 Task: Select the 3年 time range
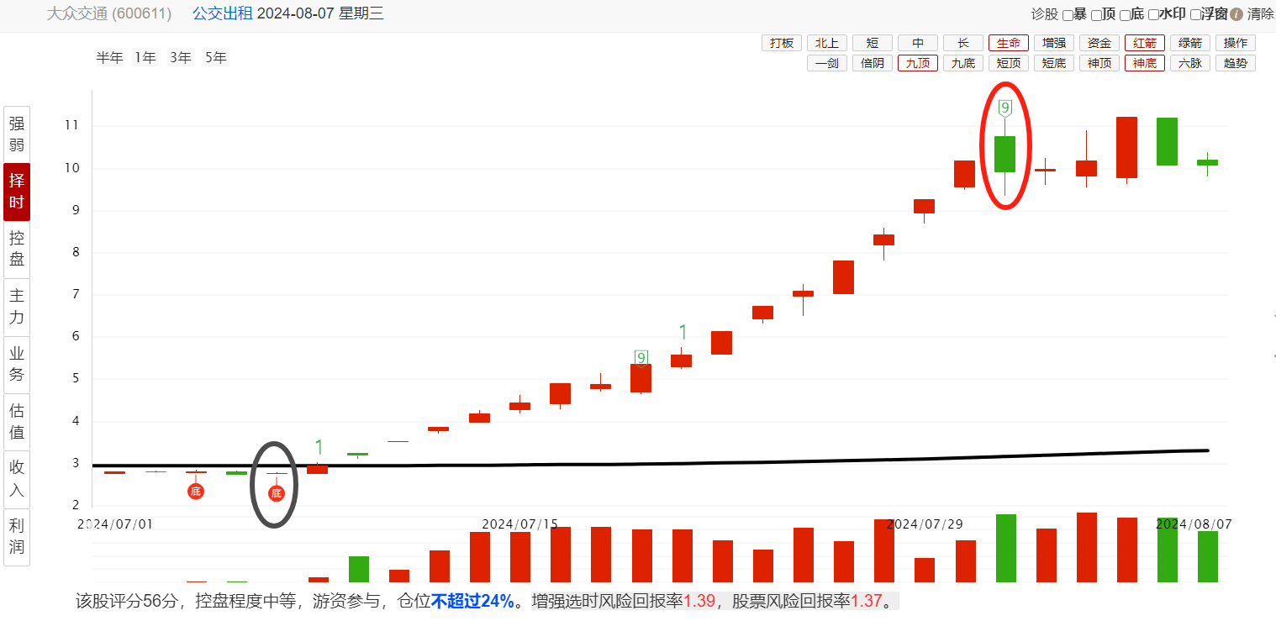pyautogui.click(x=181, y=57)
